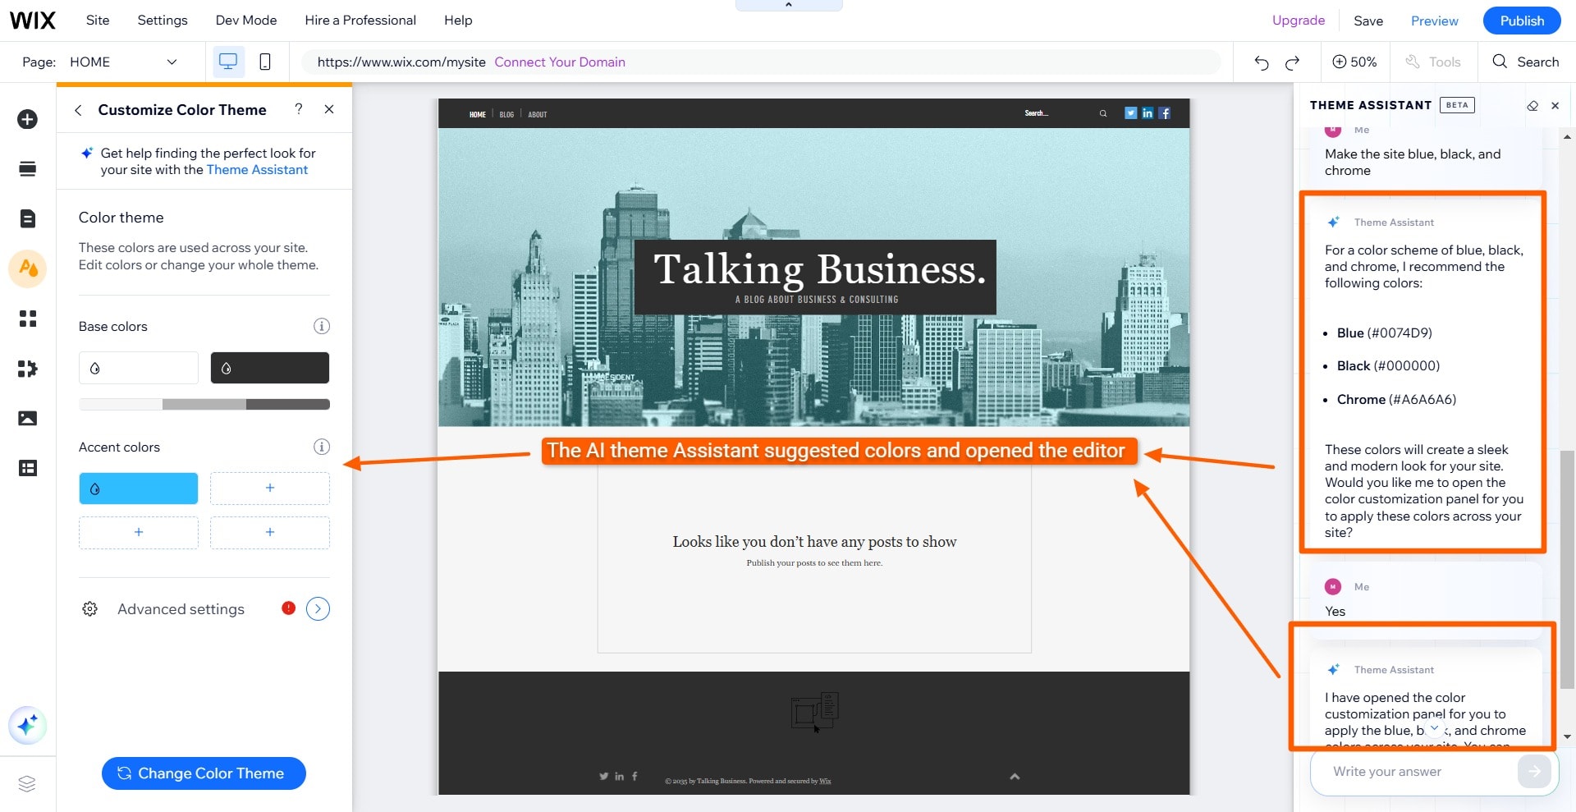This screenshot has height=812, width=1576.
Task: Edit the white base color swatch
Action: tap(139, 368)
